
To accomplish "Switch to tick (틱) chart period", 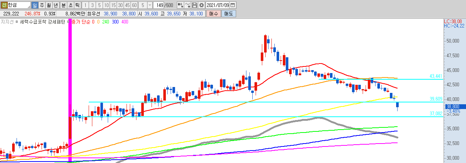I will click(x=77, y=6).
